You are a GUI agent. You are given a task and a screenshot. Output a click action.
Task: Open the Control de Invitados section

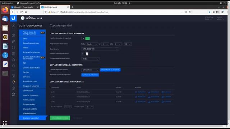32,68
